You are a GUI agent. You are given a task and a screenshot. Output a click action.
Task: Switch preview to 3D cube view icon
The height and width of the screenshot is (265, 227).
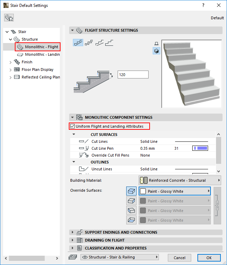pos(156,51)
